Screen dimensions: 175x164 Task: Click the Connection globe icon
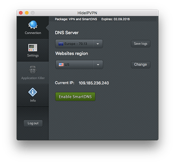click(x=33, y=25)
